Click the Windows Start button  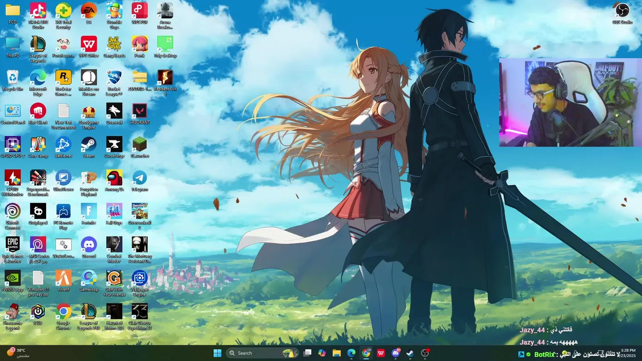point(217,353)
